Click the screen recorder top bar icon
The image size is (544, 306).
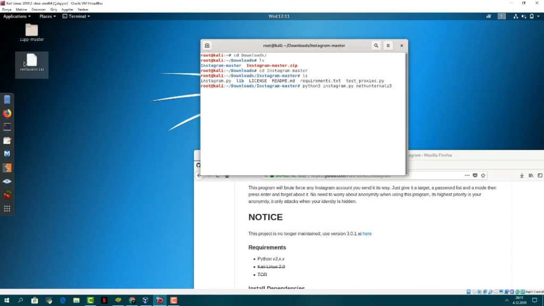[x=489, y=16]
